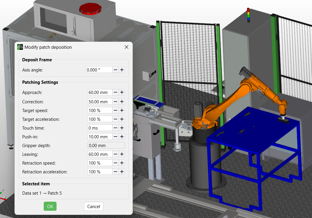Click the Axis angle input field
Image resolution: width=312 pixels, height=218 pixels.
[99, 70]
